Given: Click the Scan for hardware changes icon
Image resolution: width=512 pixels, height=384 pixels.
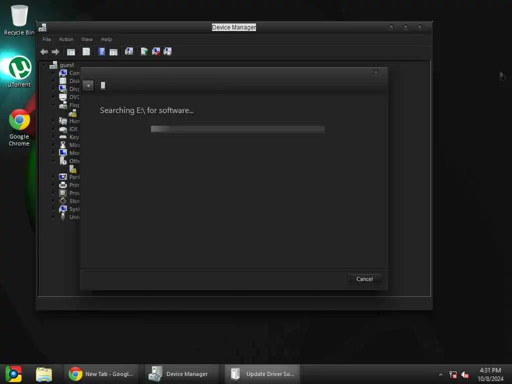Looking at the screenshot, I should [129, 51].
